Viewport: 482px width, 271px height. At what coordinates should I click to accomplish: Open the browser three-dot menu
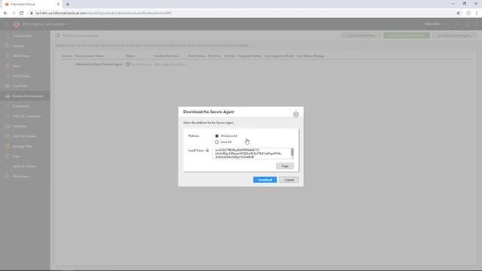tap(477, 14)
